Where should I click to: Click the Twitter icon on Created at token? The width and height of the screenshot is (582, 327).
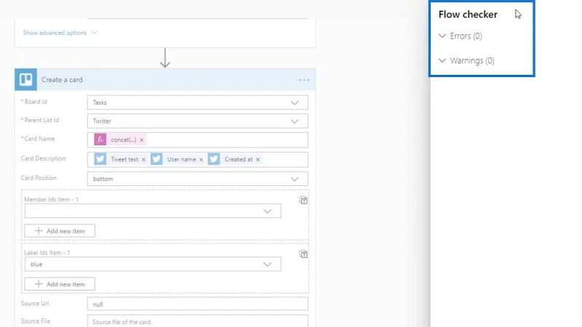coord(214,159)
